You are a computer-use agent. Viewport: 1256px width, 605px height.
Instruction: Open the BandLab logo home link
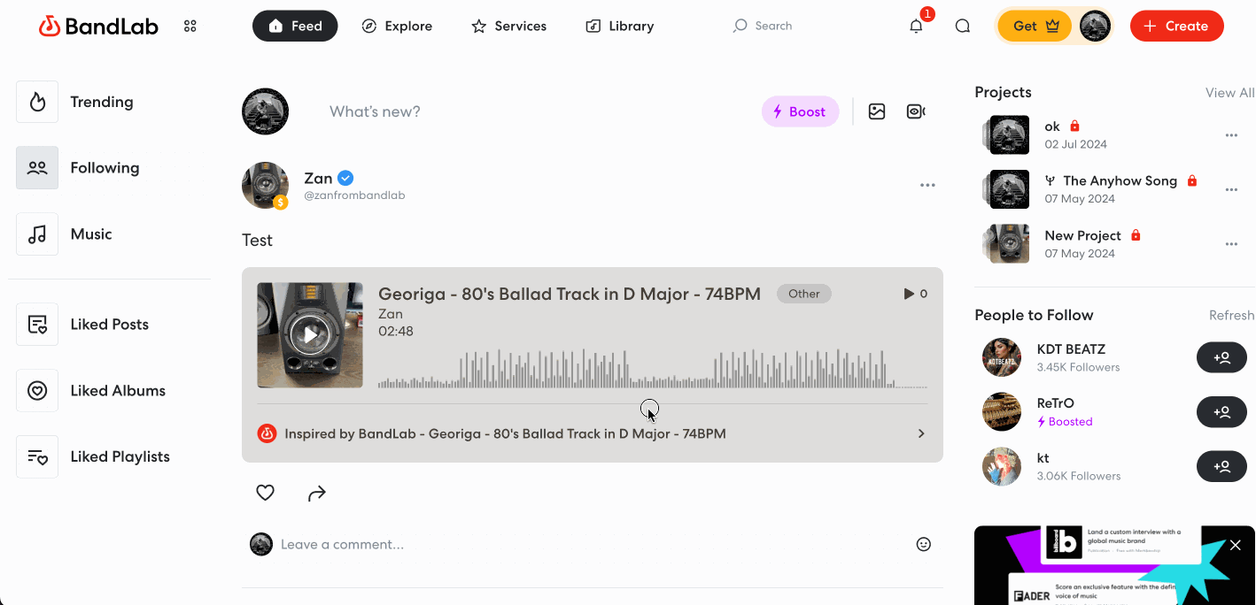98,27
